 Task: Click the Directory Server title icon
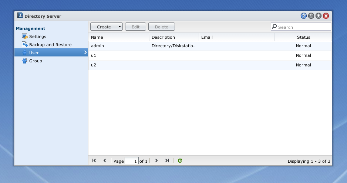[20, 15]
